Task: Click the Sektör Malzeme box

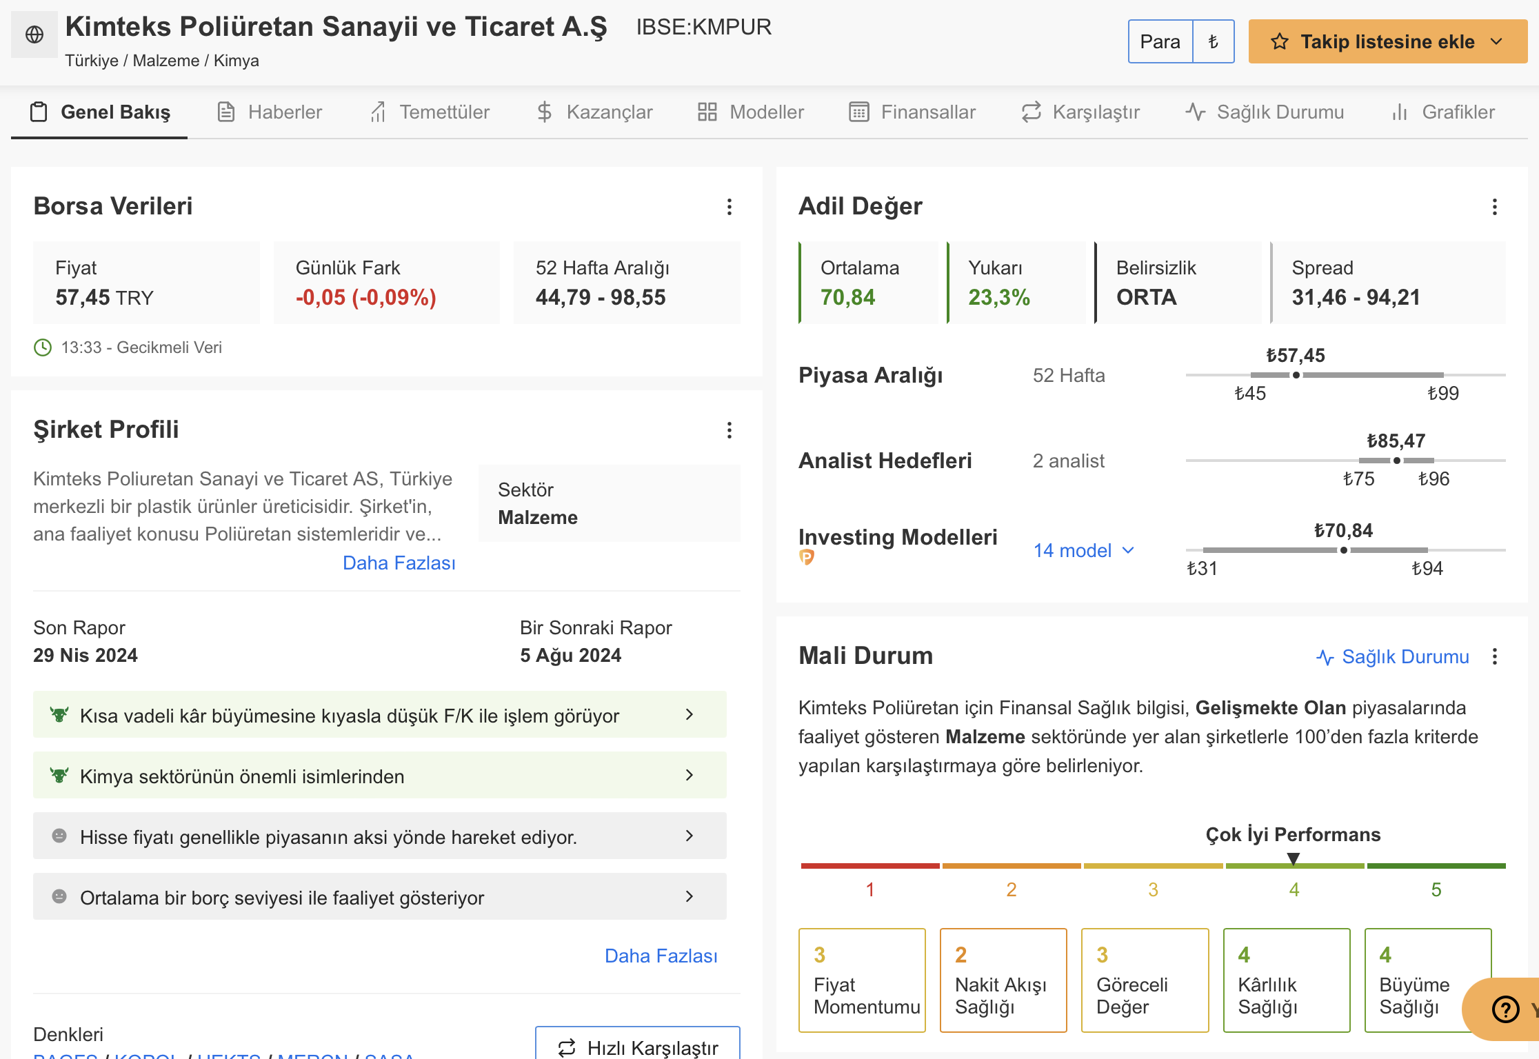Action: (x=610, y=503)
